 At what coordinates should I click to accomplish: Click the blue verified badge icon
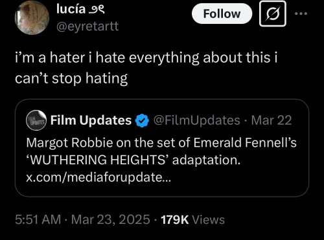[x=142, y=120]
